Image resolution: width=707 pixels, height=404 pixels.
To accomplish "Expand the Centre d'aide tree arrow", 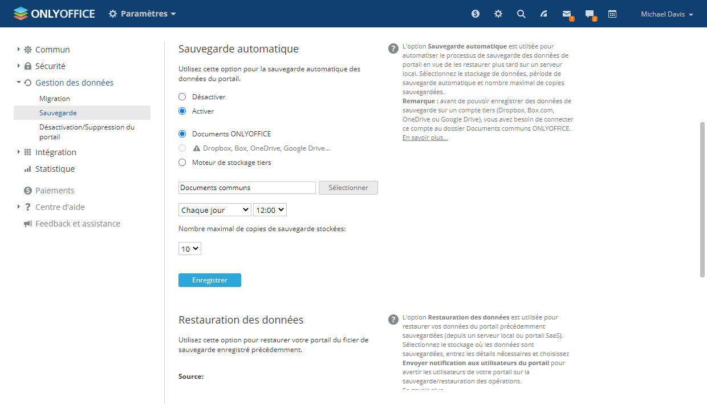I will 18,207.
